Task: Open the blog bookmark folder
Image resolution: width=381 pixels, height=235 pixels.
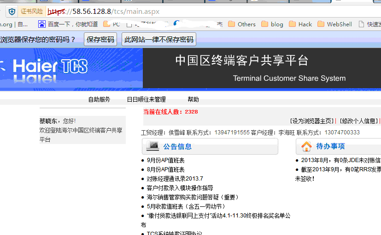Action: [272, 24]
